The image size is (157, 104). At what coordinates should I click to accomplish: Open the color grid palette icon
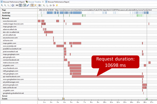coord(40,5)
